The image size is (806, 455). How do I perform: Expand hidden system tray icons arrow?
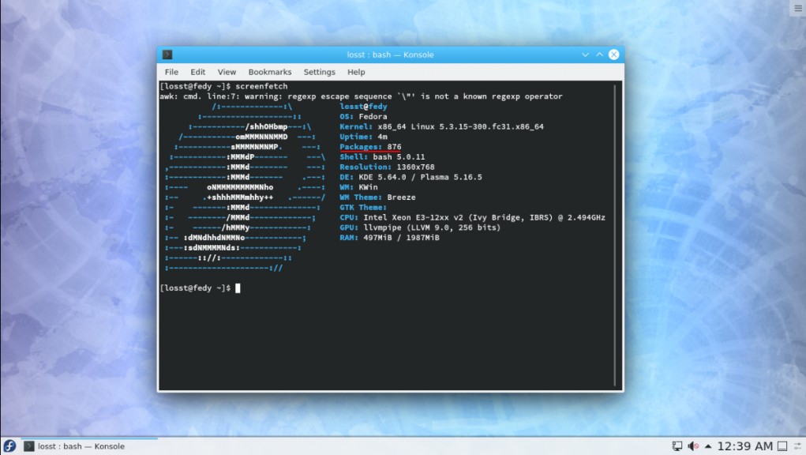pyautogui.click(x=708, y=446)
